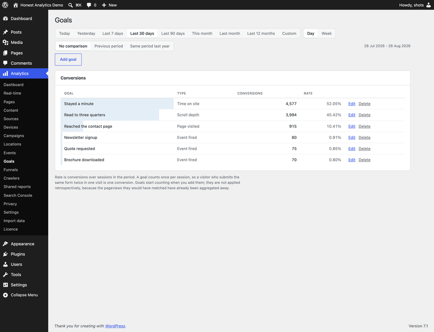The width and height of the screenshot is (434, 332).
Task: Open Locations in Analytics submenu
Action: click(x=12, y=144)
